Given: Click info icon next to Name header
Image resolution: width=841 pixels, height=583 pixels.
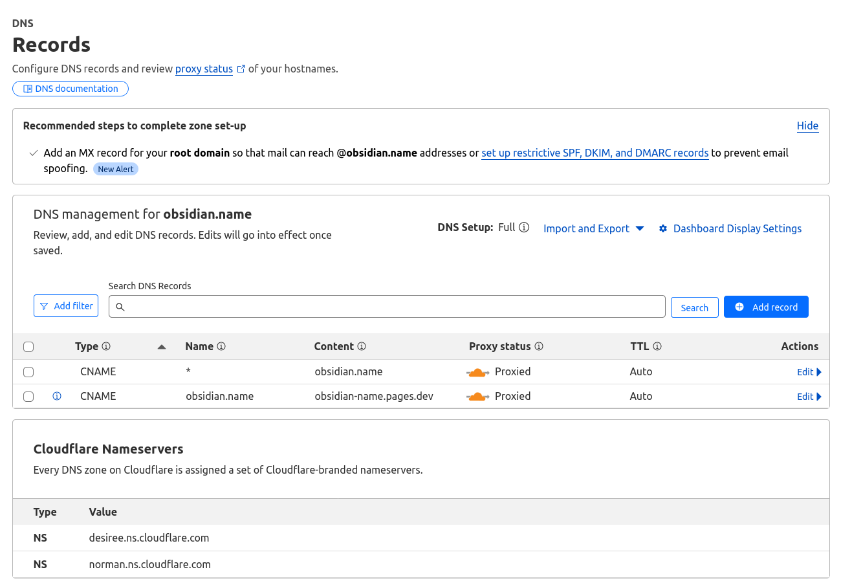Looking at the screenshot, I should point(221,347).
